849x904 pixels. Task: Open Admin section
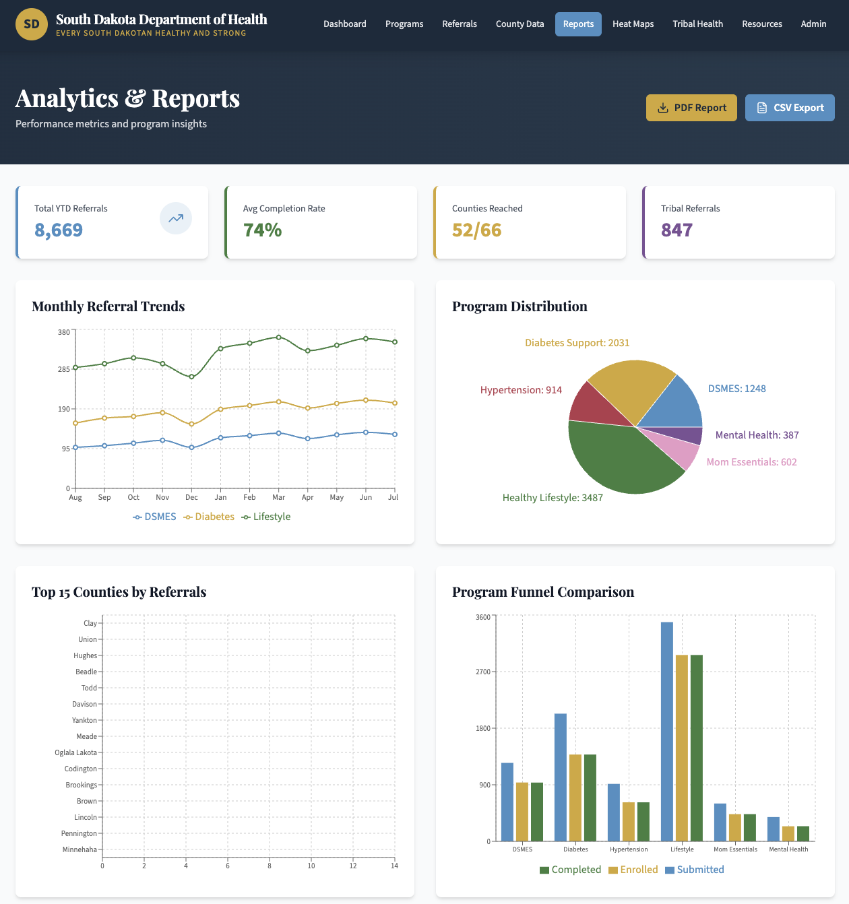click(x=814, y=24)
